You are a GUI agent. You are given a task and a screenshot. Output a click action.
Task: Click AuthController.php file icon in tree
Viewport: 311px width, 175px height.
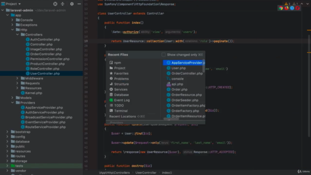pyautogui.click(x=28, y=39)
